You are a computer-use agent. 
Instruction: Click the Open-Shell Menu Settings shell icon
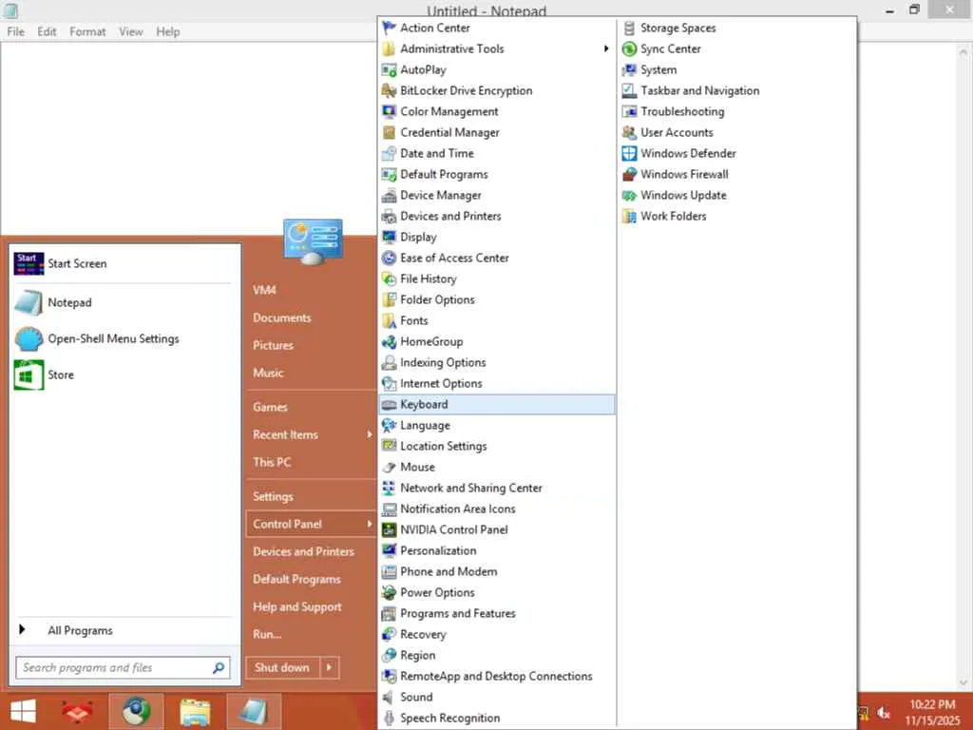29,339
